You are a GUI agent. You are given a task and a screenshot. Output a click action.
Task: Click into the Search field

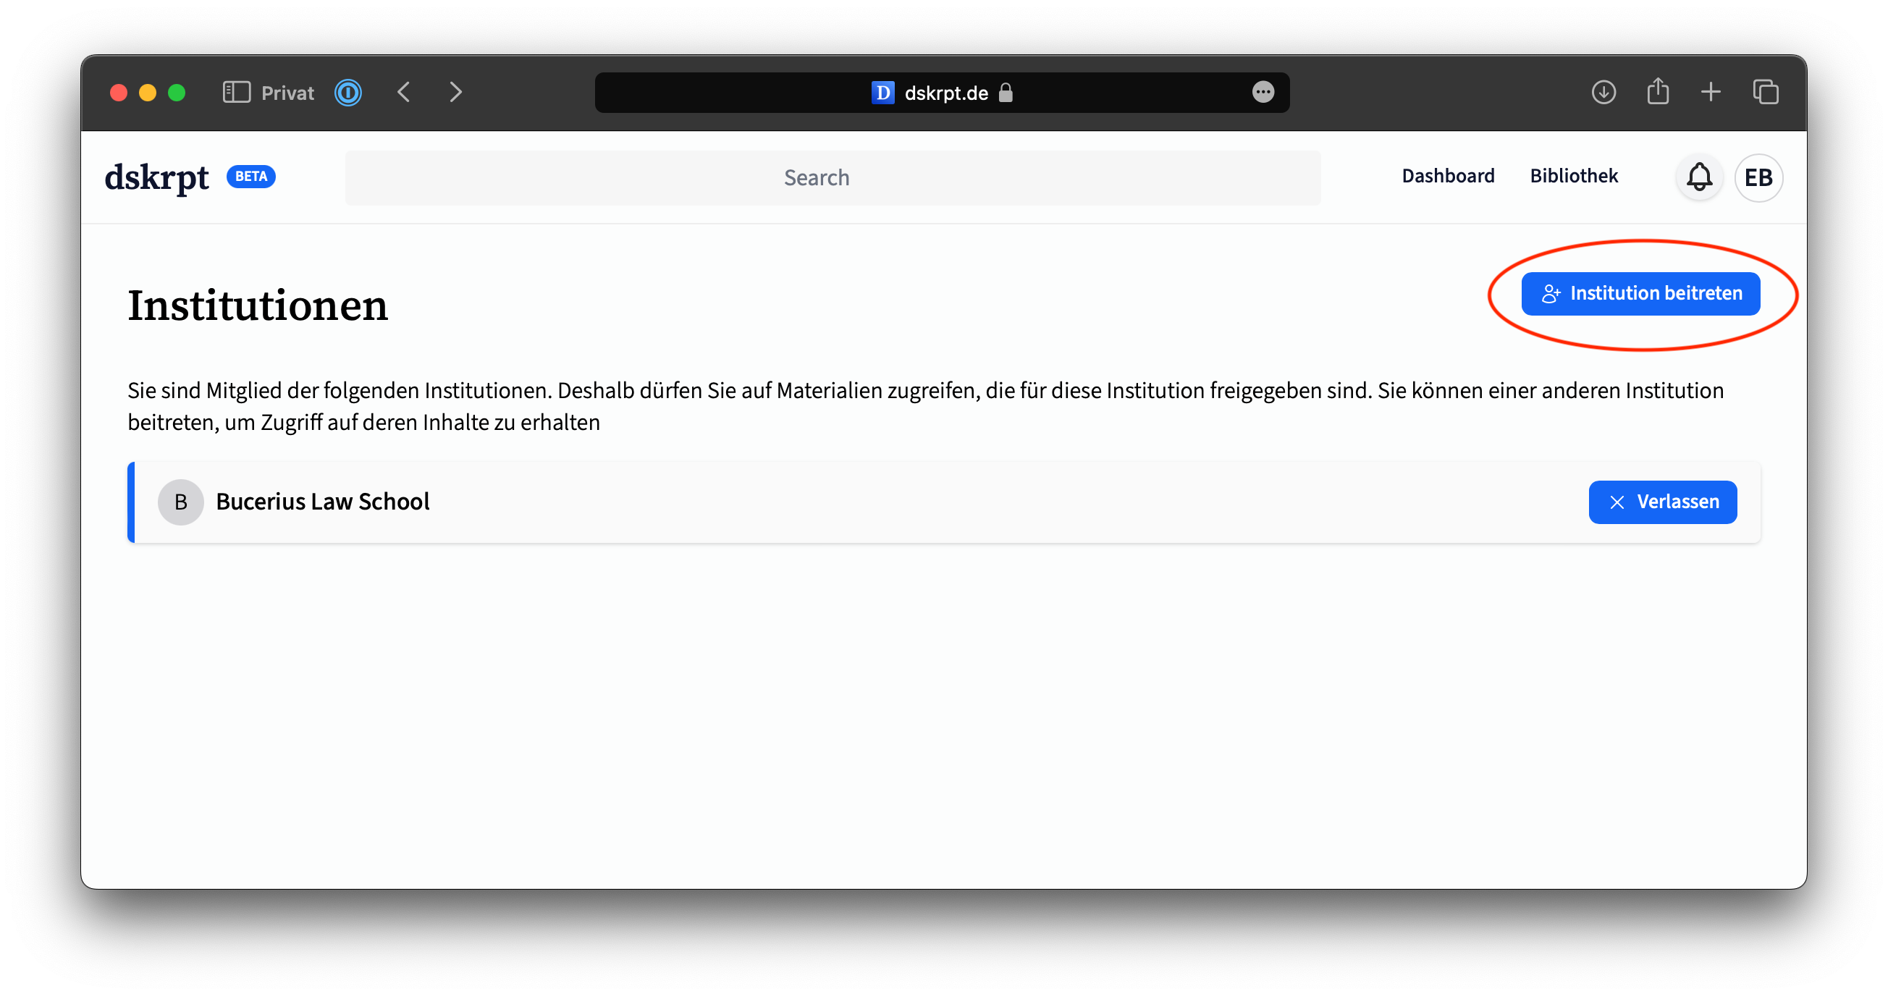coord(832,178)
